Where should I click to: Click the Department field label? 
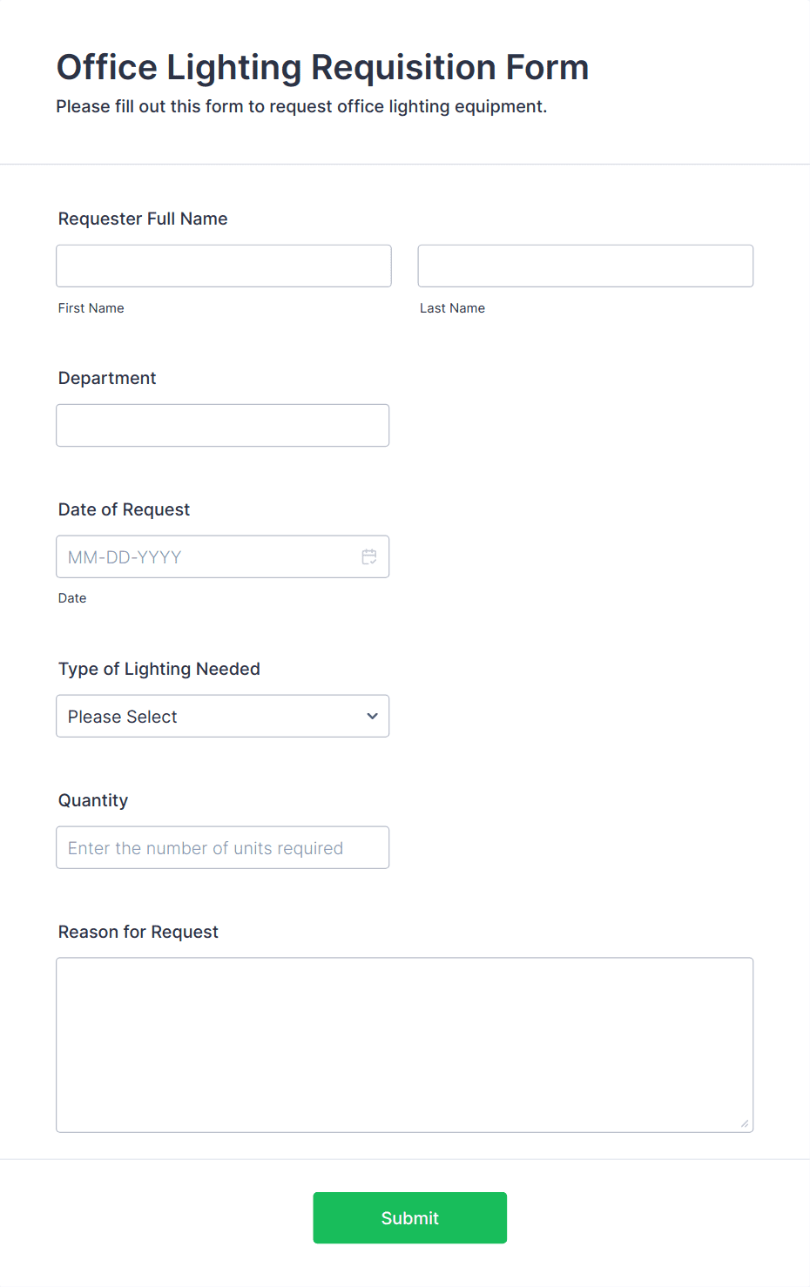[x=107, y=378]
